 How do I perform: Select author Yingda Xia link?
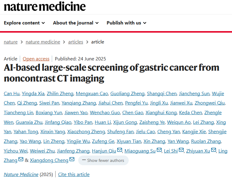coord(33,94)
